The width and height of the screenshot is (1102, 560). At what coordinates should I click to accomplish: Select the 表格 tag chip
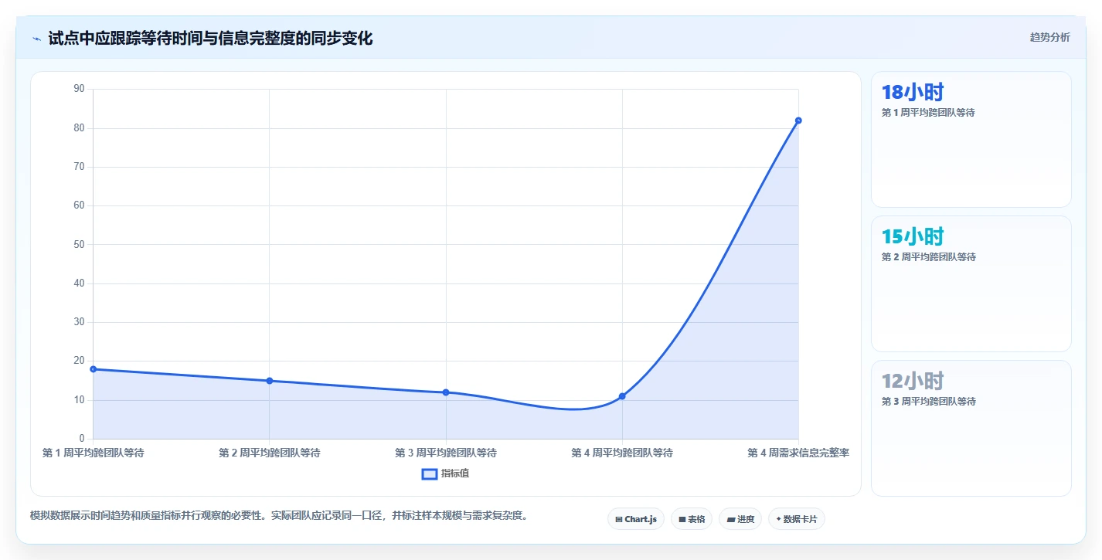pos(692,519)
